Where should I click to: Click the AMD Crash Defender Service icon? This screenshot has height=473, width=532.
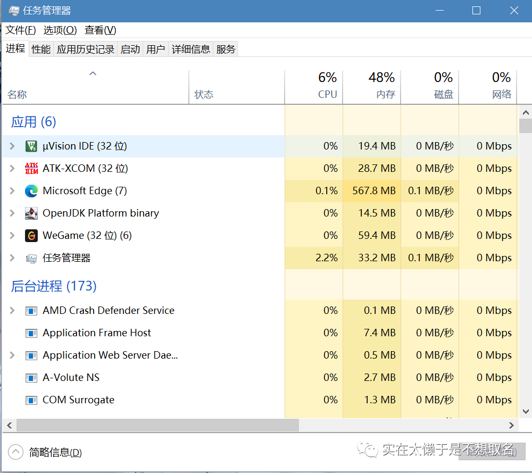point(31,311)
